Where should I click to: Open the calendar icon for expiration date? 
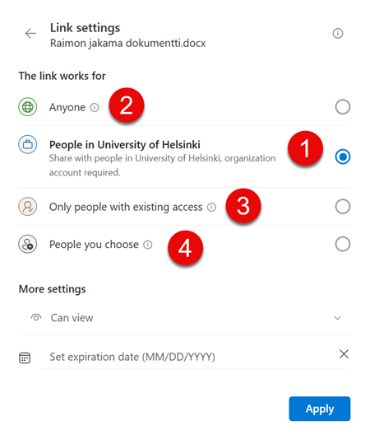tap(25, 358)
